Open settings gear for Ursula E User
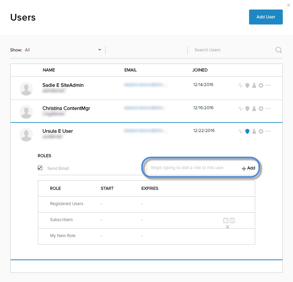 click(x=261, y=131)
